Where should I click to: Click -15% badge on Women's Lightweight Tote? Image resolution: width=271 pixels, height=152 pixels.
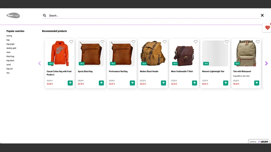pyautogui.click(x=206, y=64)
